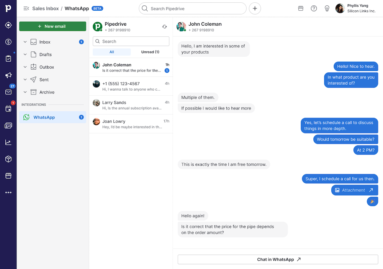Expand the Drafts folder chevron
Screen dimensions: 383x269
25,54
